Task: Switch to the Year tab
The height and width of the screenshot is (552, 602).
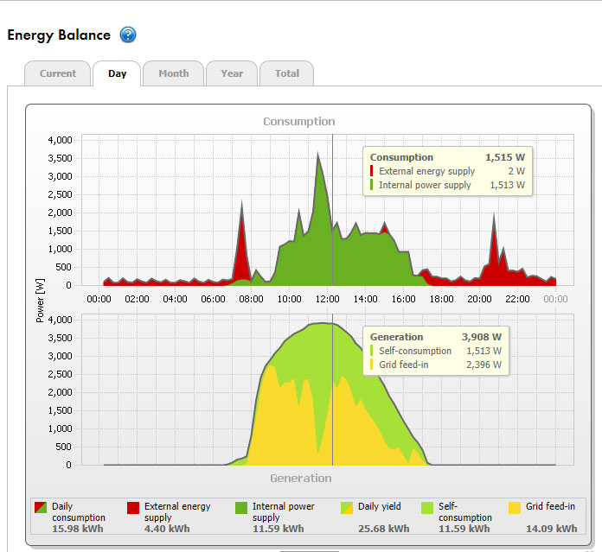Action: point(232,73)
